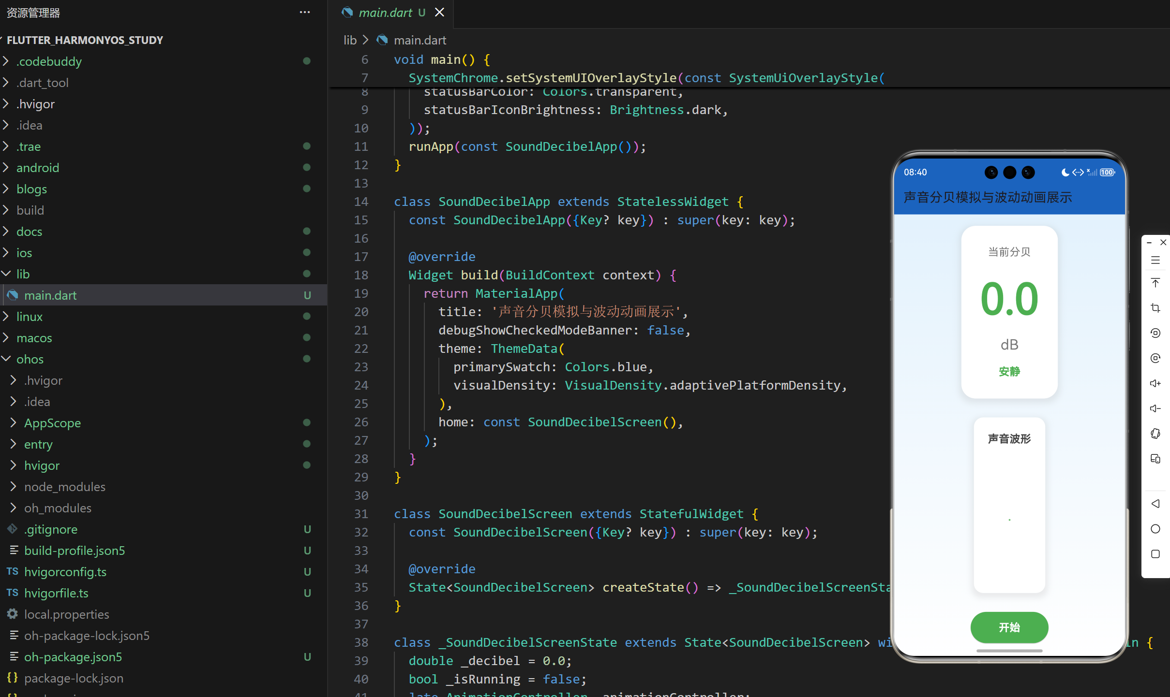Open hvigorfile.ts in explorer
Screen dimensions: 1170x697
pyautogui.click(x=56, y=593)
